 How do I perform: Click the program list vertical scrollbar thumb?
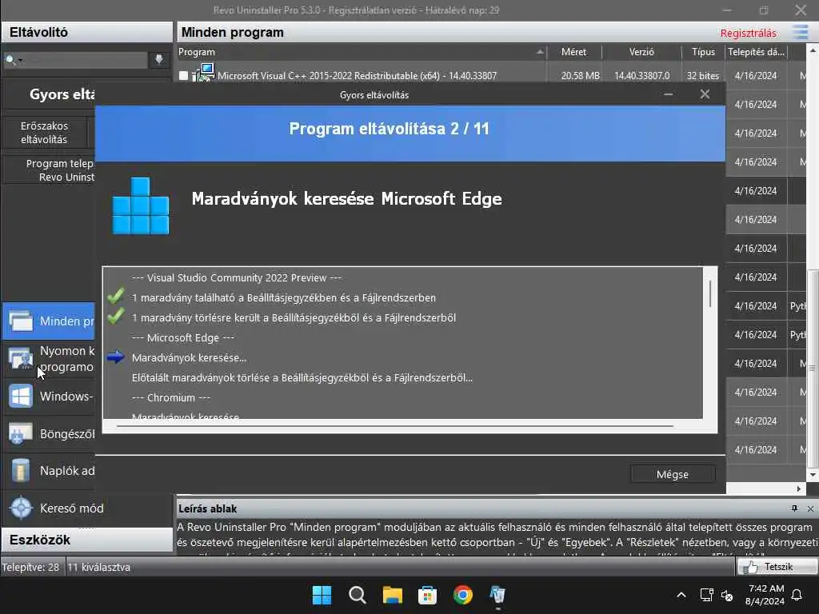pos(813,368)
